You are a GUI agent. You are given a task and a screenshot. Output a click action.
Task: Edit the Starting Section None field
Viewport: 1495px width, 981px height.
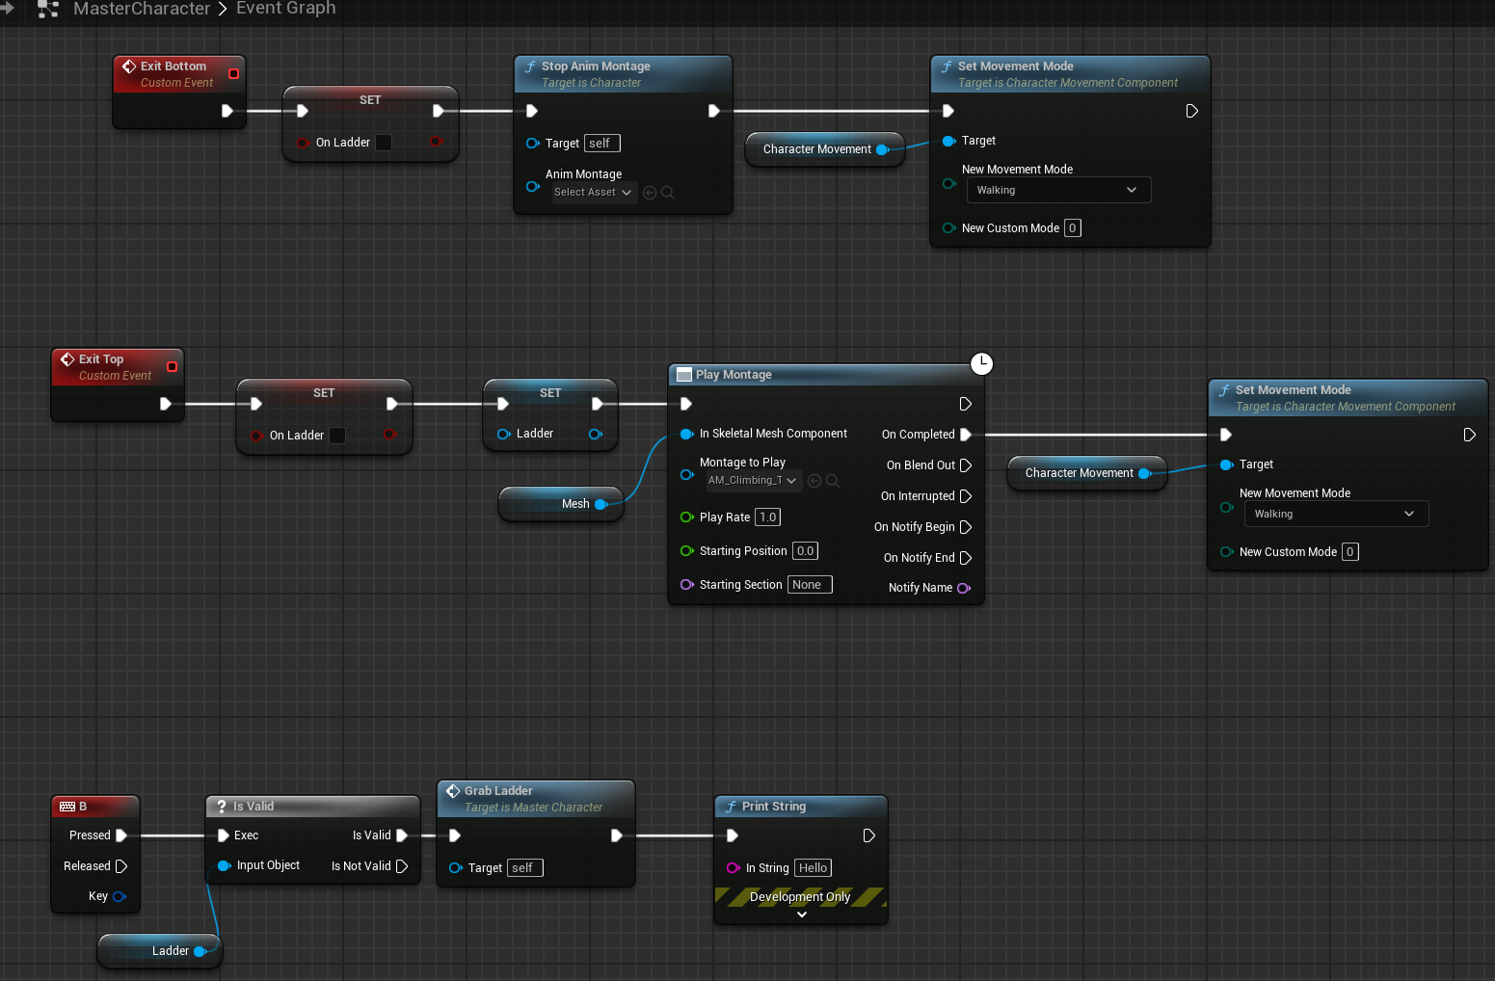click(x=810, y=585)
